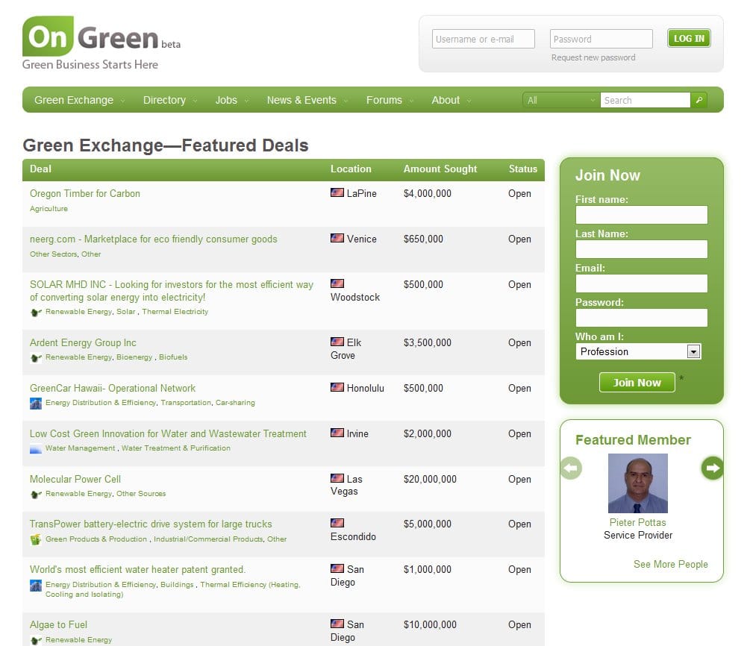
Task: Open the Profession dropdown
Action: [638, 351]
